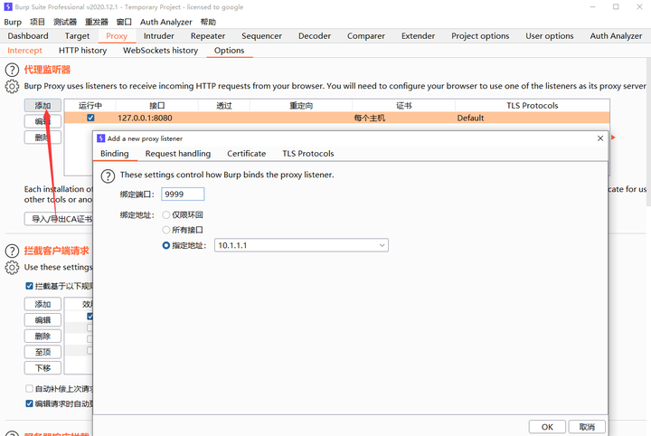
Task: Switch to Proxy tab
Action: pyautogui.click(x=117, y=36)
